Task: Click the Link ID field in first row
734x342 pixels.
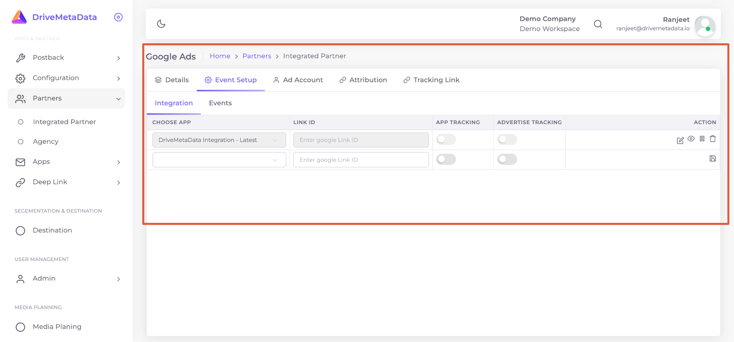Action: pos(361,140)
